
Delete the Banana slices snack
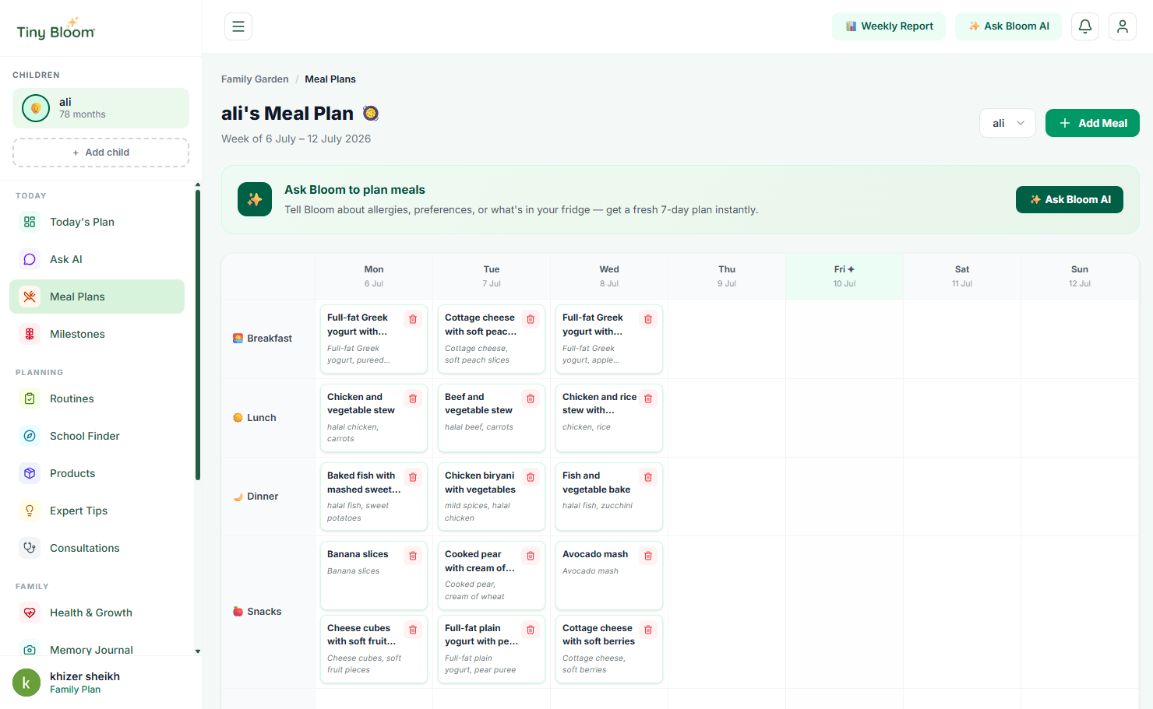click(413, 556)
